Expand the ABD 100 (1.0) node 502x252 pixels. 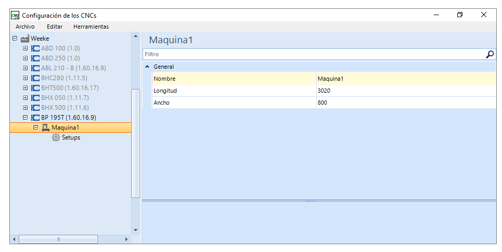click(26, 48)
